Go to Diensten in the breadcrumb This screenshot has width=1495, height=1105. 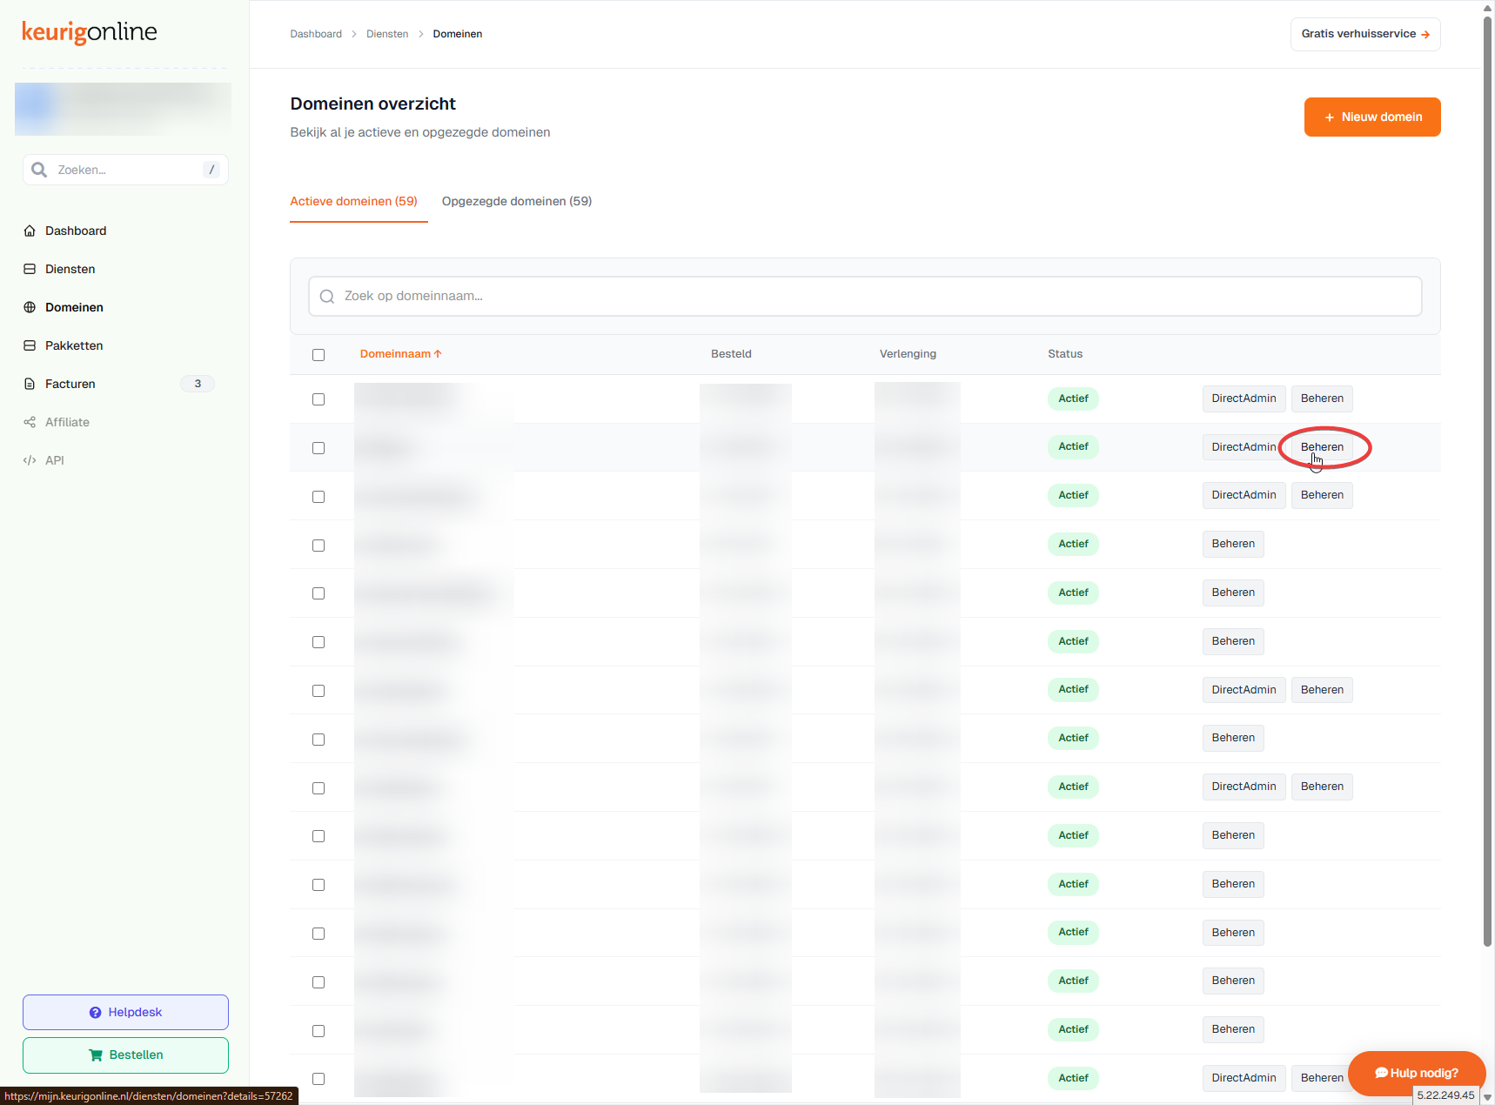point(387,34)
